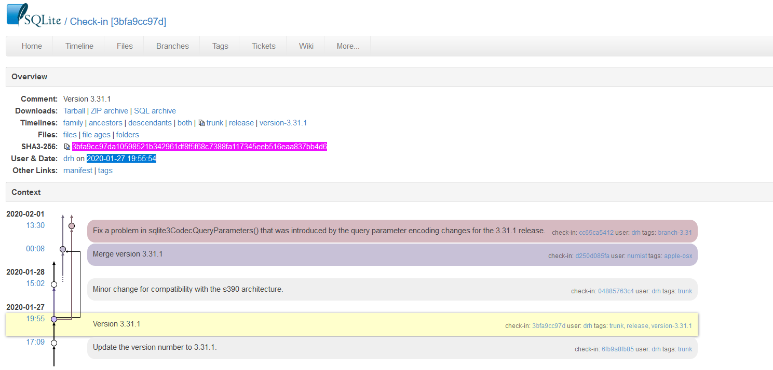The height and width of the screenshot is (370, 773).
Task: Open trunk tag on the 17:09 row
Action: pos(685,349)
